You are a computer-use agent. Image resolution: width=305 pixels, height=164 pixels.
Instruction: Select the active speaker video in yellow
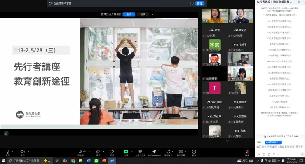coord(215,16)
